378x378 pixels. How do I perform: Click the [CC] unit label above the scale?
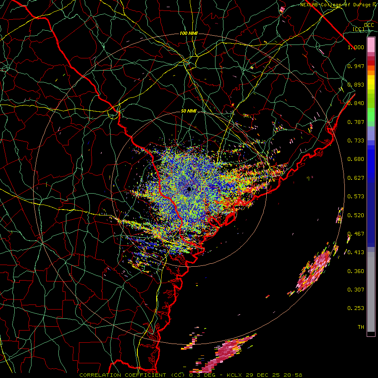(359, 29)
